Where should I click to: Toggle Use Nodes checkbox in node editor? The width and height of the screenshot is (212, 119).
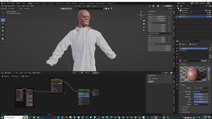33,73
